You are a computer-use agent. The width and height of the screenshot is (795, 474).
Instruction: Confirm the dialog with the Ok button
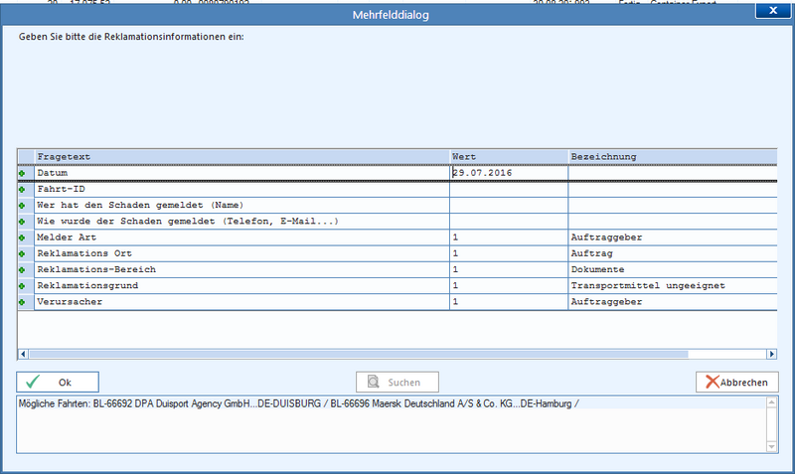coord(58,383)
